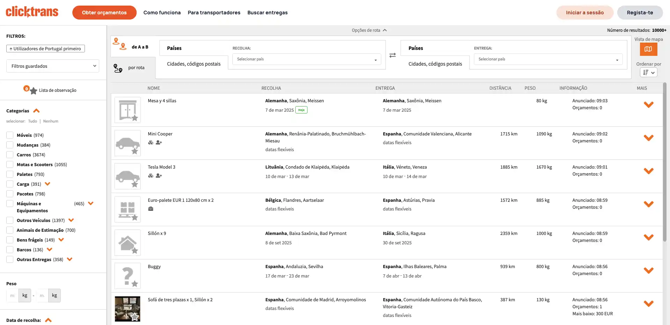The height and width of the screenshot is (325, 670).
Task: Check the Móveis category checkbox
Action: 10,135
